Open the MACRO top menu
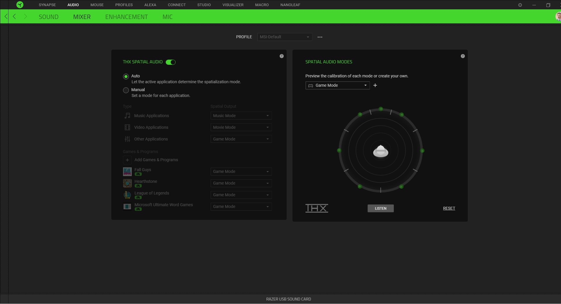561x304 pixels. tap(262, 5)
